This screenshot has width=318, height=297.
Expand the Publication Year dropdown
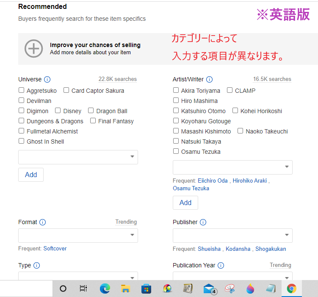point(232,276)
